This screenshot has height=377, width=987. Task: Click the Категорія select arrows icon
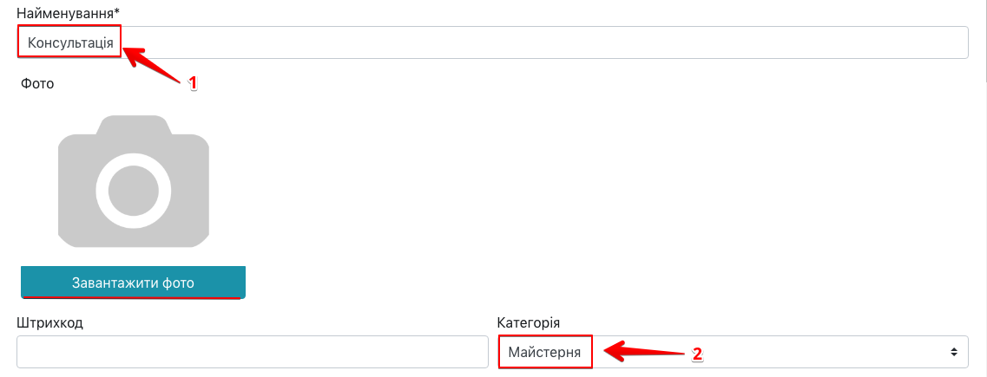point(954,352)
